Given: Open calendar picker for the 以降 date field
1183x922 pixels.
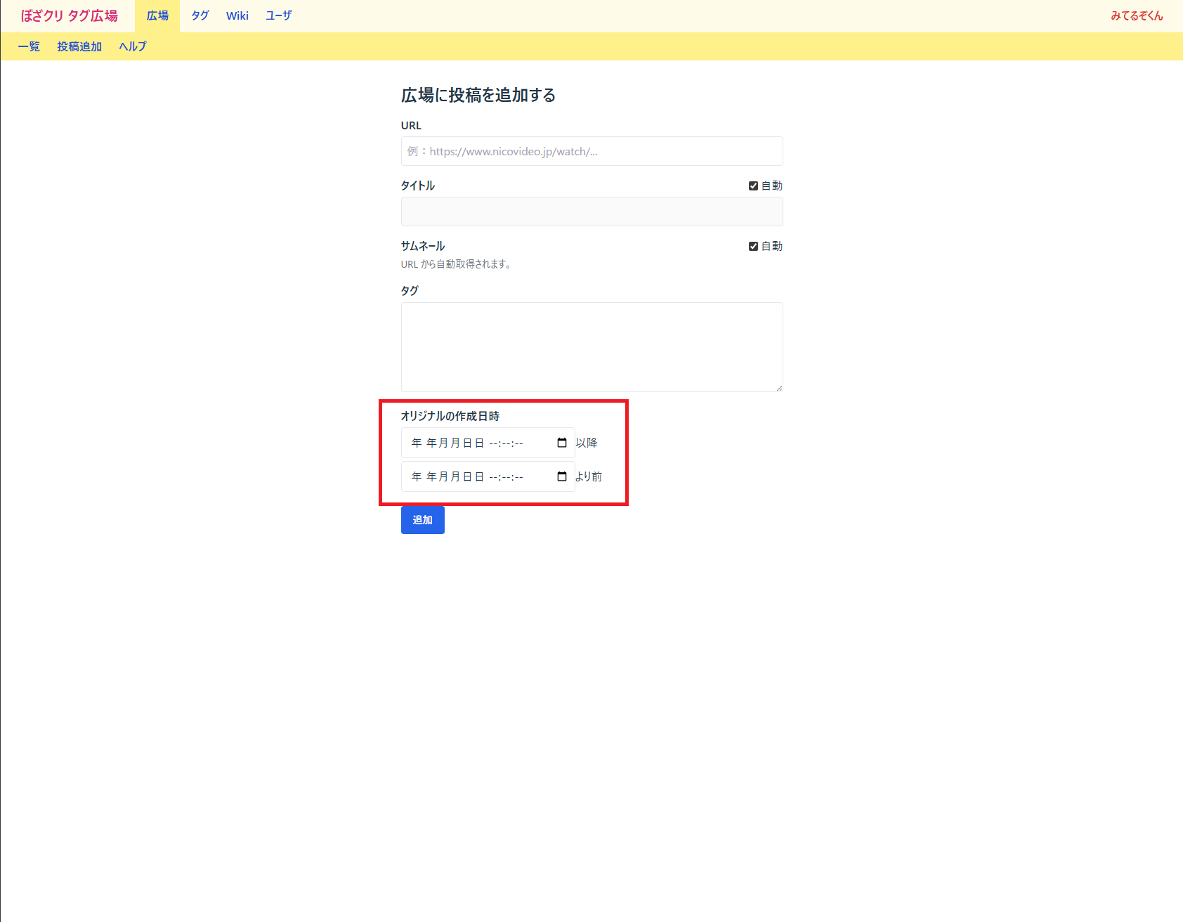Looking at the screenshot, I should 562,443.
